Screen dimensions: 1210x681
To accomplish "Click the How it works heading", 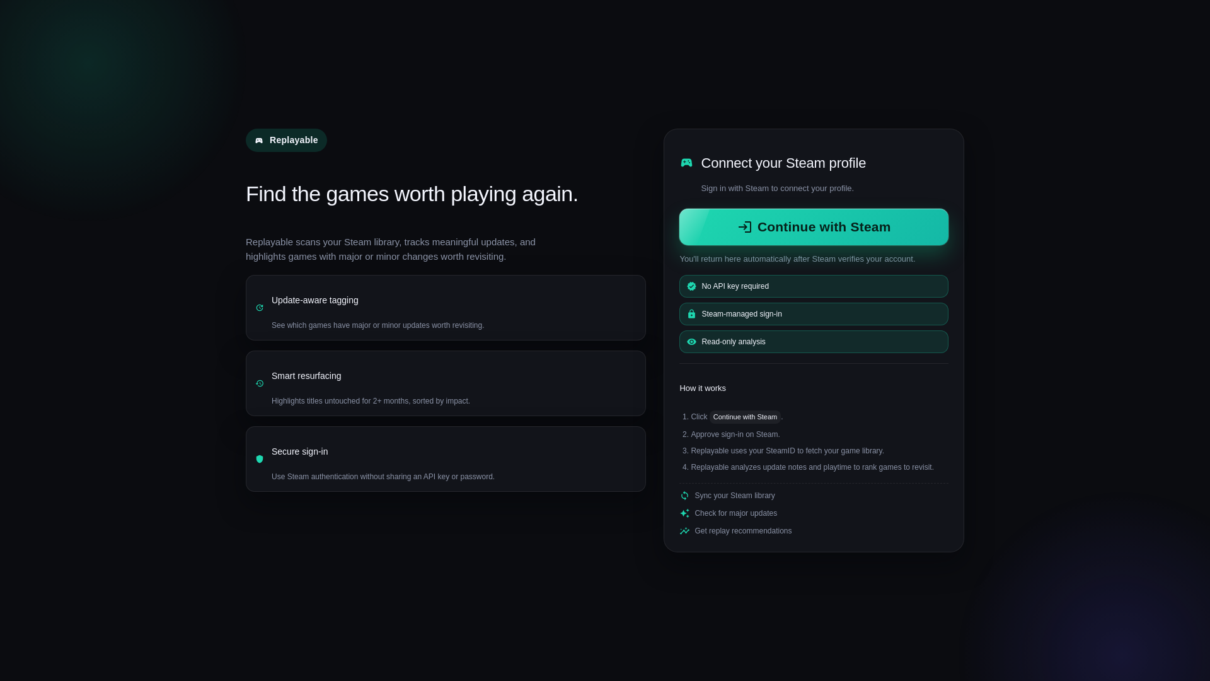I will tap(702, 388).
